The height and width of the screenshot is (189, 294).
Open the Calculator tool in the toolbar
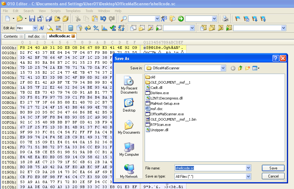[x=71, y=28]
